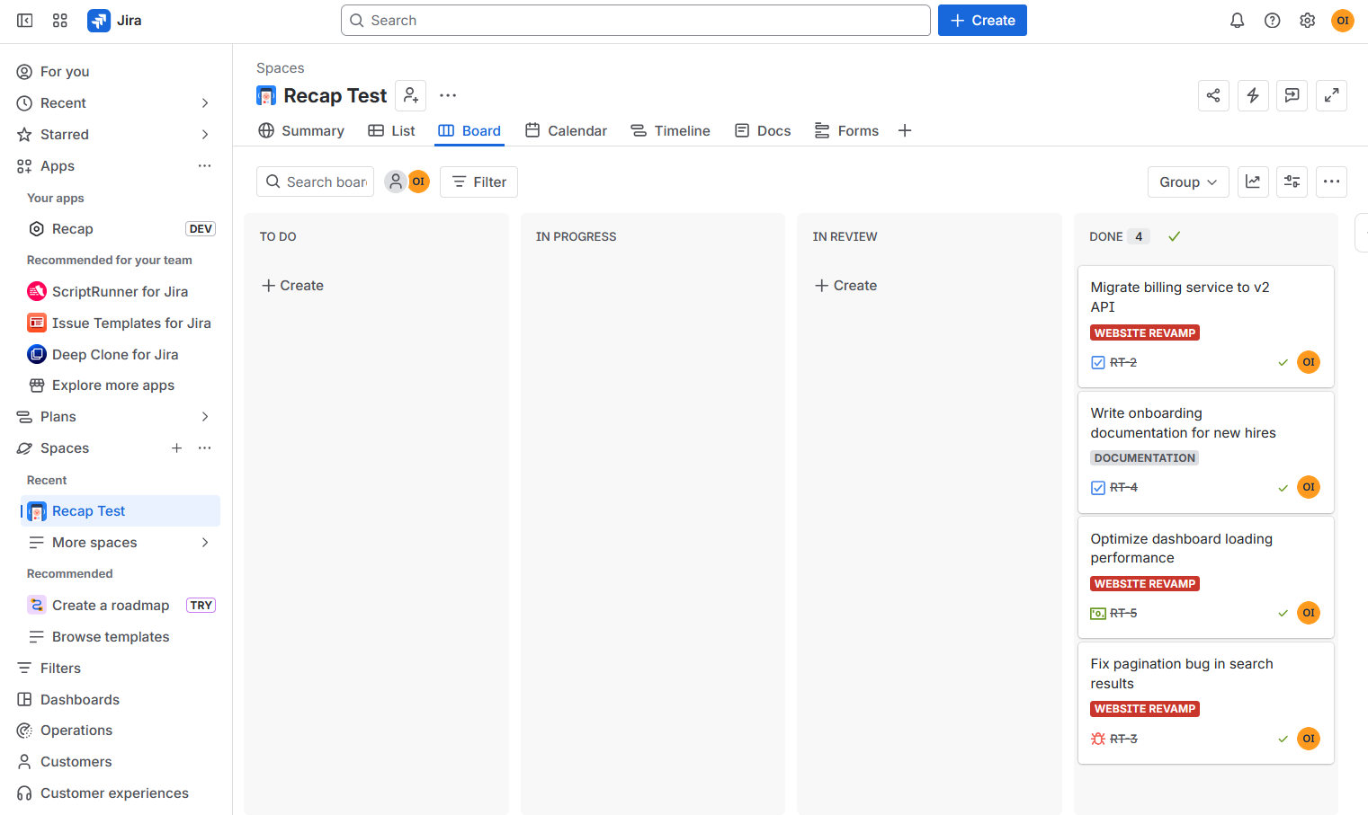Collapse the sidebar using the top-left panel icon
Image resolution: width=1368 pixels, height=815 pixels.
coord(25,21)
